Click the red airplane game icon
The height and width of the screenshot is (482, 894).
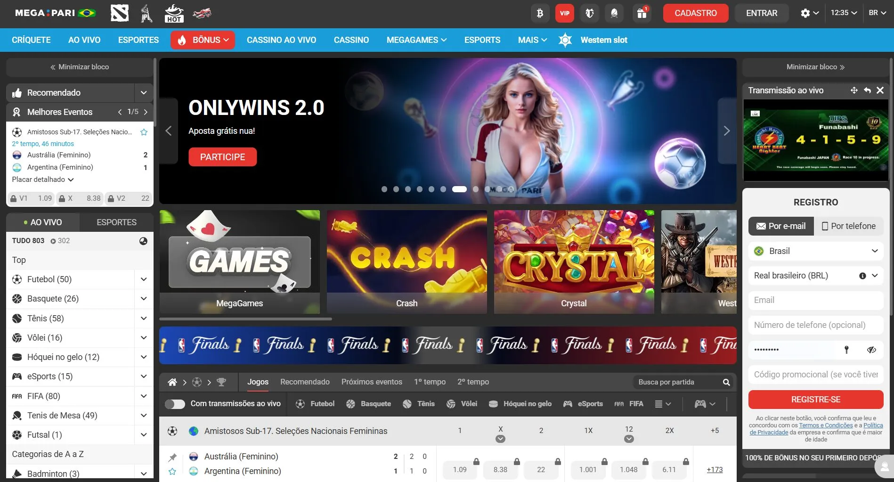pyautogui.click(x=202, y=13)
